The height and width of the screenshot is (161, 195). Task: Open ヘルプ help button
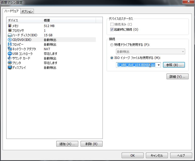coord(181,155)
